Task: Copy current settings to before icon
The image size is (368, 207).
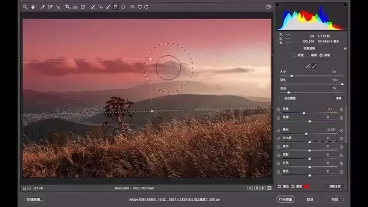Action: [x=263, y=188]
